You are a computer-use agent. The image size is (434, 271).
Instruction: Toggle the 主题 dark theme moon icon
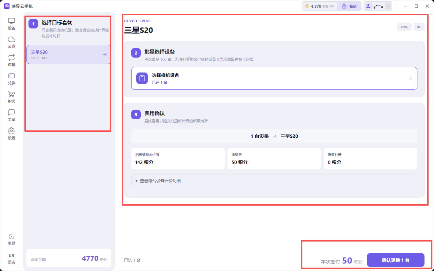12,239
